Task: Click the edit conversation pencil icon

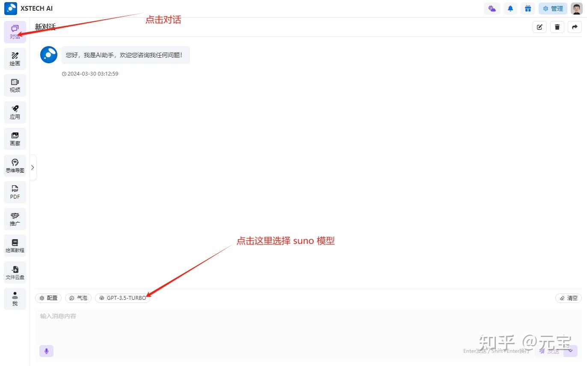Action: (x=539, y=26)
